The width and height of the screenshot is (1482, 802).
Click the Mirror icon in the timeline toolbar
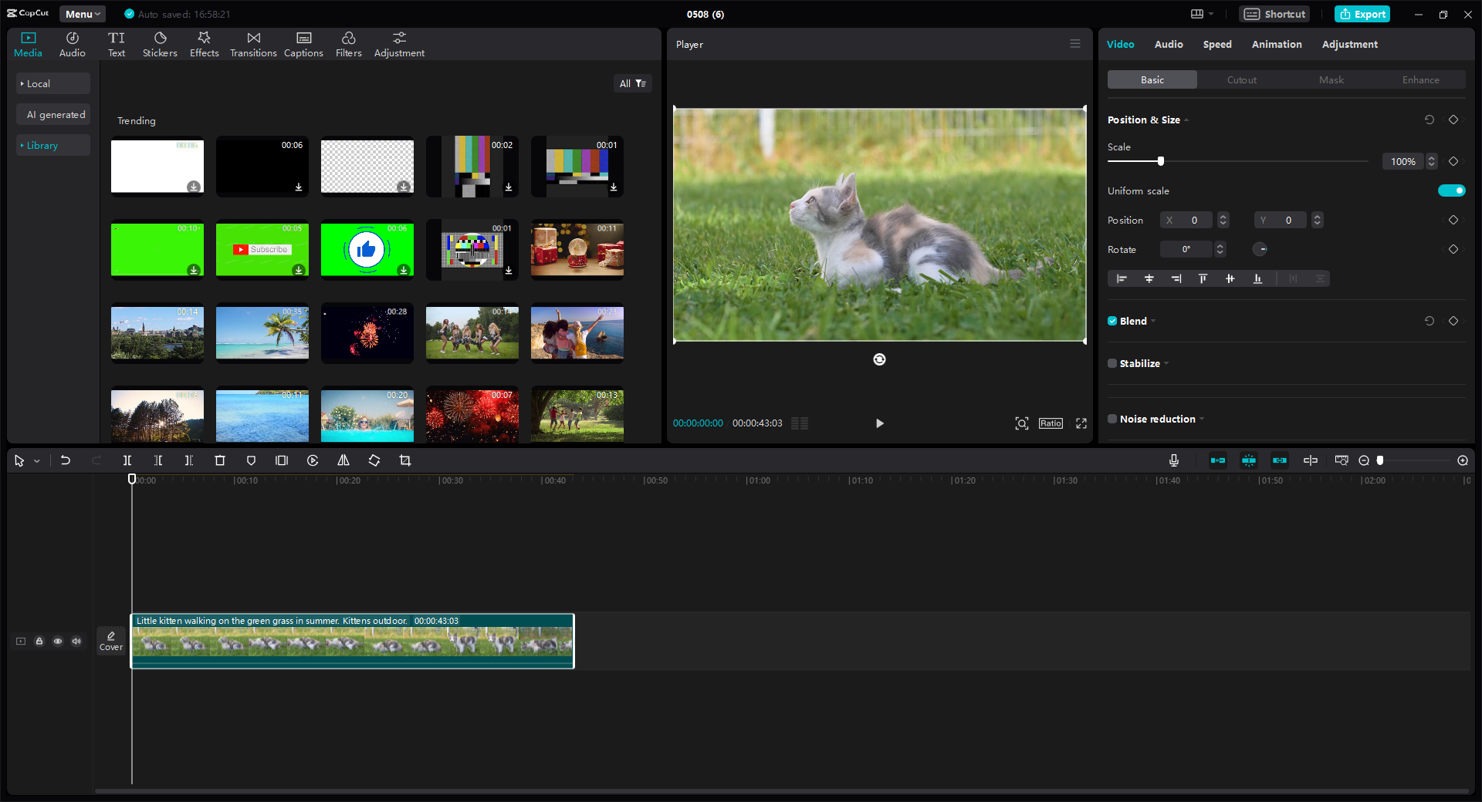click(x=343, y=460)
